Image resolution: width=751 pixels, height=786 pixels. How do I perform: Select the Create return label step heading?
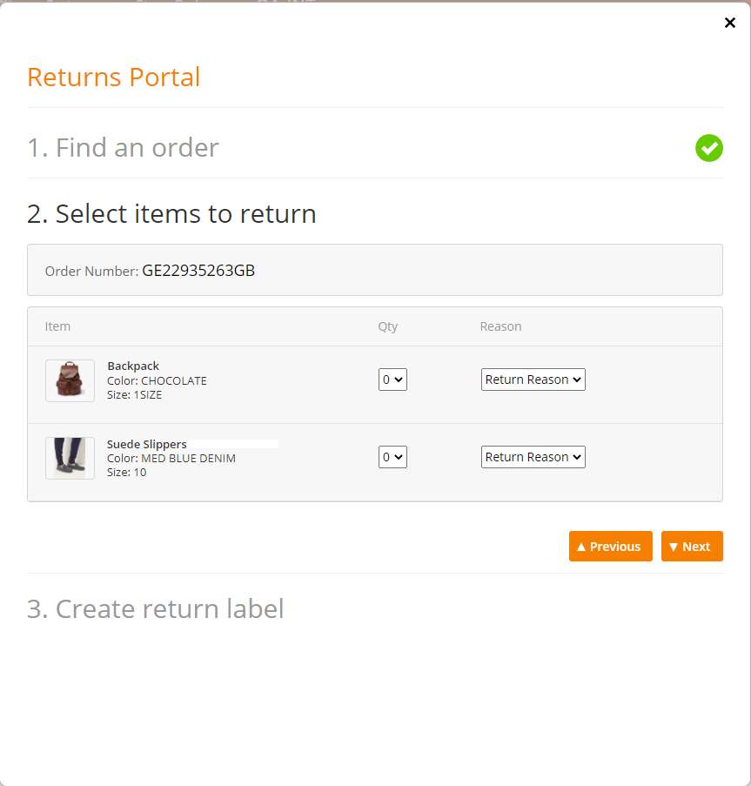tap(155, 609)
